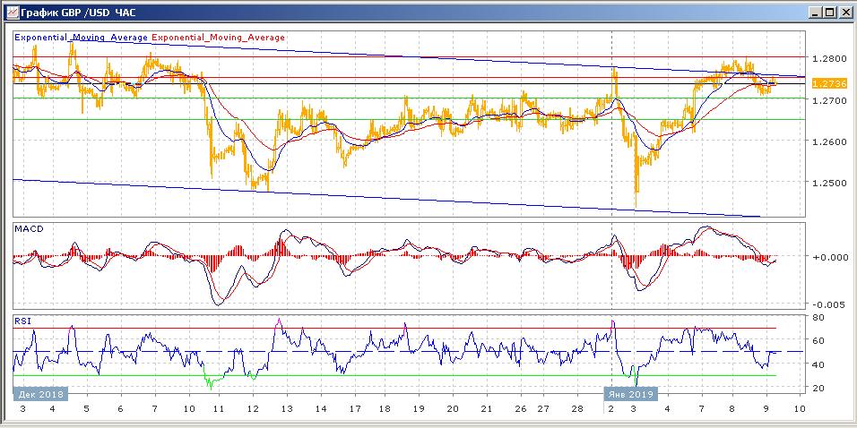Viewport: 857px width, 428px height.
Task: Close the GBP/USD chart window
Action: point(844,12)
